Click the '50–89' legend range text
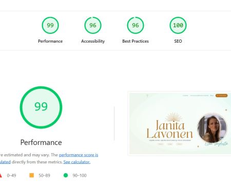Image resolution: width=231 pixels, height=185 pixels. 44,175
